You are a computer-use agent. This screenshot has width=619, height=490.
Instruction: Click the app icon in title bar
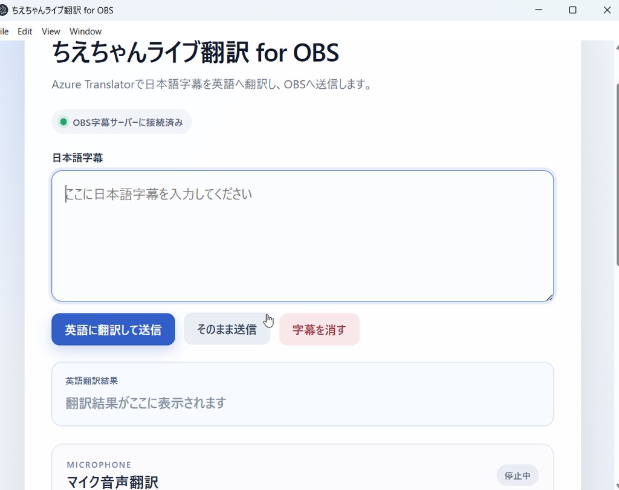[x=3, y=10]
